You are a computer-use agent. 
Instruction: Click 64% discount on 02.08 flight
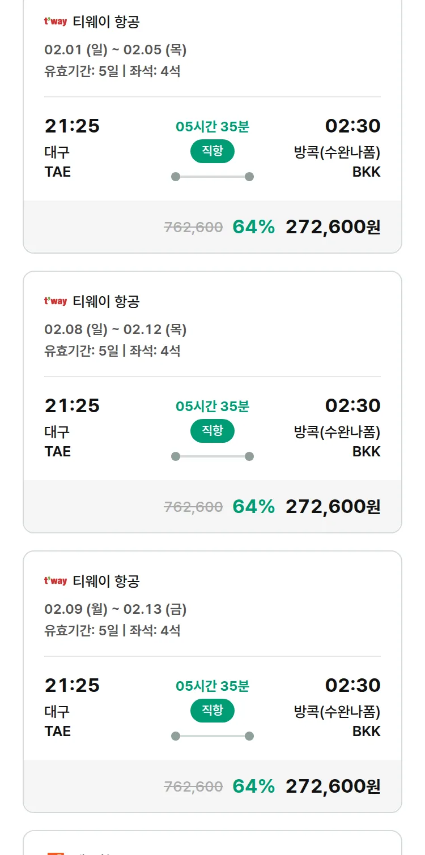coord(253,506)
